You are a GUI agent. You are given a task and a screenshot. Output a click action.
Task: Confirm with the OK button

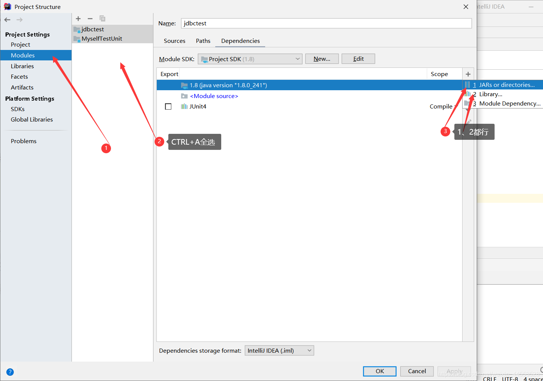coord(380,371)
